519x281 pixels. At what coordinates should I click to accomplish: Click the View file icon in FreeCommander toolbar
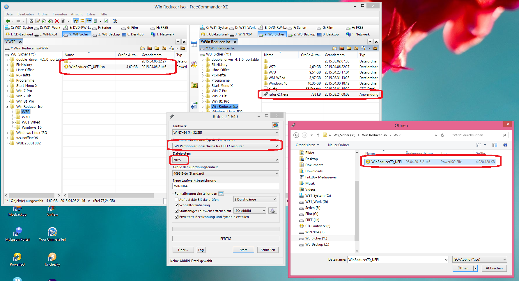click(x=31, y=21)
